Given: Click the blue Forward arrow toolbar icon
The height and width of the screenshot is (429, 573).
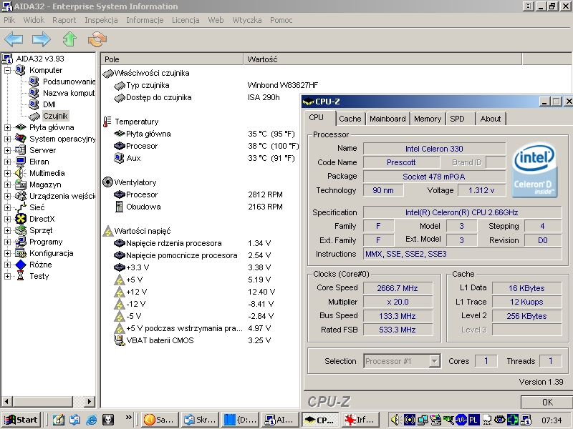Looking at the screenshot, I should [42, 39].
